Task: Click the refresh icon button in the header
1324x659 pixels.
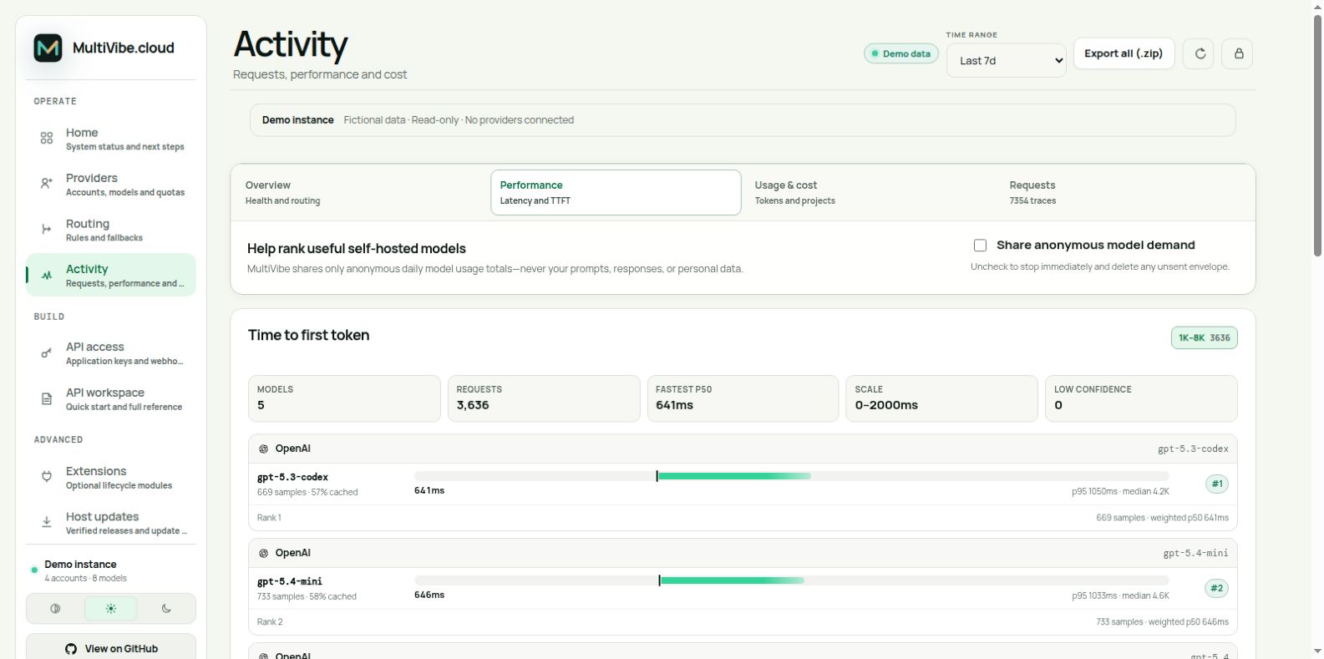Action: pos(1199,53)
